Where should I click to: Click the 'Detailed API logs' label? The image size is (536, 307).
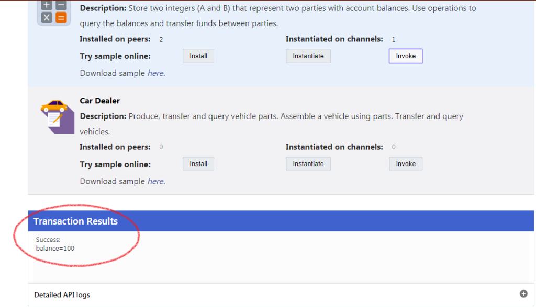[62, 294]
